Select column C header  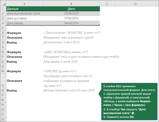pos(107,4)
